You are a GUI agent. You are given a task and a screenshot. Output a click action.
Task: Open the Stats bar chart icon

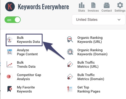[82, 5]
